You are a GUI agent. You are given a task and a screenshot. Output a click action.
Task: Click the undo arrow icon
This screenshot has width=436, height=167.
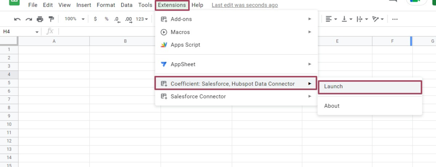click(17, 19)
